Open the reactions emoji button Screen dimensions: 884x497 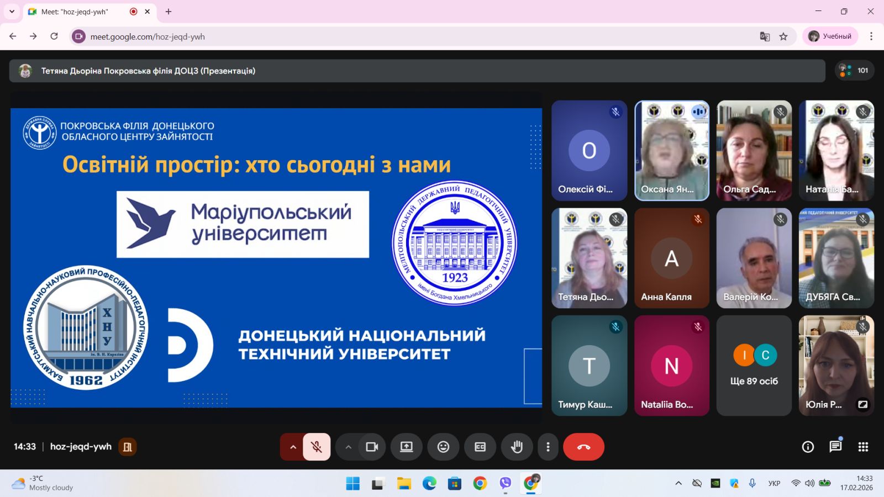tap(443, 447)
